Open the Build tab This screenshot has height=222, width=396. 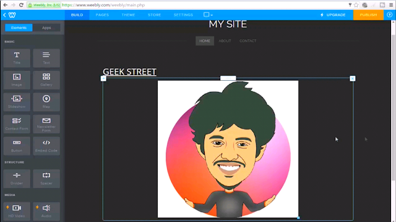[x=77, y=15]
